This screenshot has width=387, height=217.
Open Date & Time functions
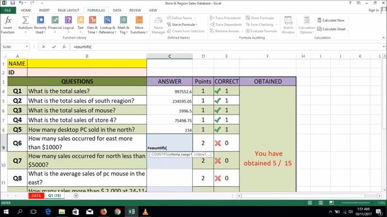tap(93, 25)
